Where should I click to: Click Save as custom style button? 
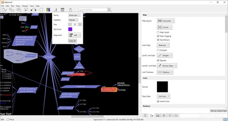[x=218, y=111]
